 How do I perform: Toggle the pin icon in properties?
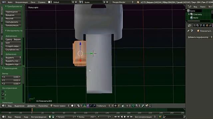(188, 31)
